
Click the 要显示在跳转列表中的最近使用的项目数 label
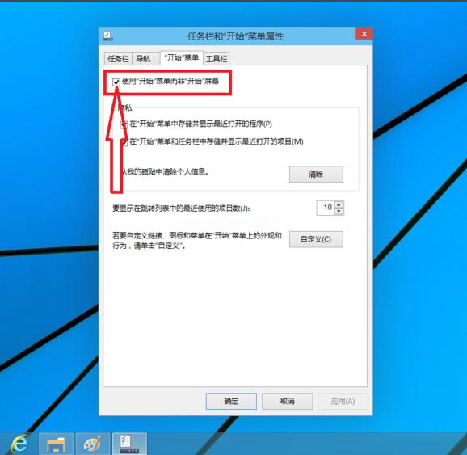[x=181, y=209]
